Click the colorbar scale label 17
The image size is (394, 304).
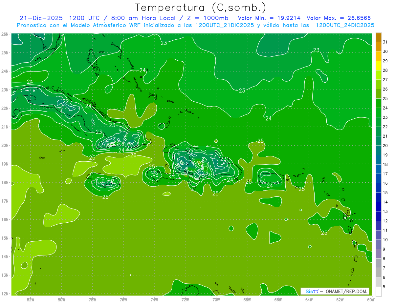click(x=385, y=174)
